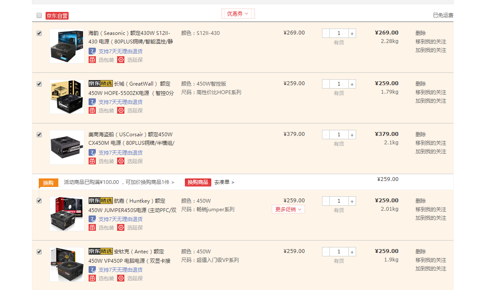Open the 优惠券 coupon dropdown

(238, 14)
